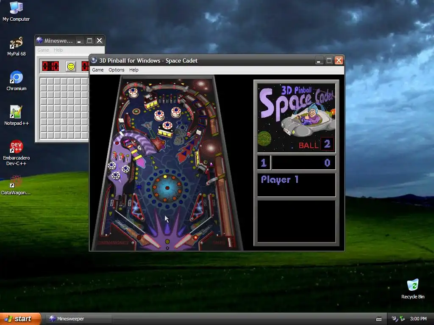Close the 3D Pinball window

tap(339, 61)
